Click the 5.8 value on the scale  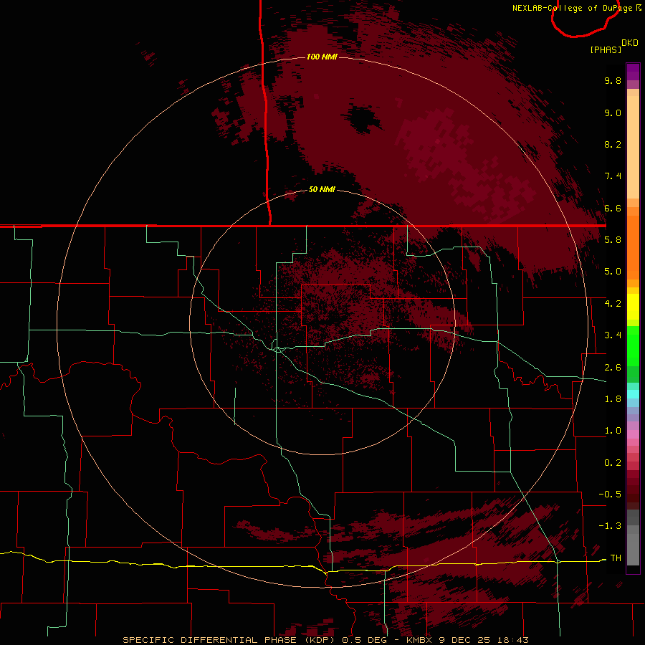pyautogui.click(x=613, y=240)
